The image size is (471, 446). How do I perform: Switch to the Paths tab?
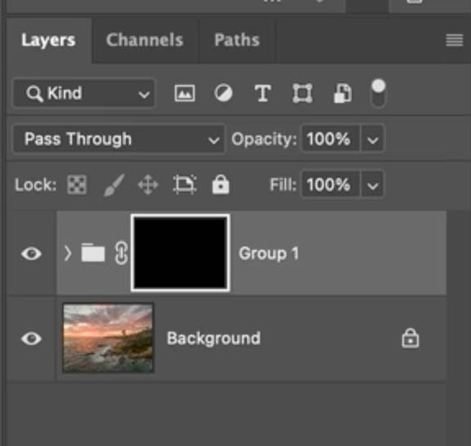pos(237,40)
